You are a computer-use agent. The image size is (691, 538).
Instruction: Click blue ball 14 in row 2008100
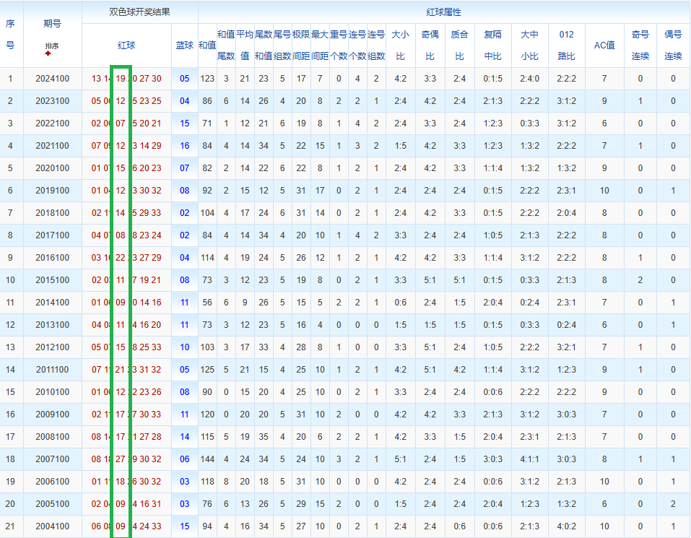pyautogui.click(x=185, y=437)
